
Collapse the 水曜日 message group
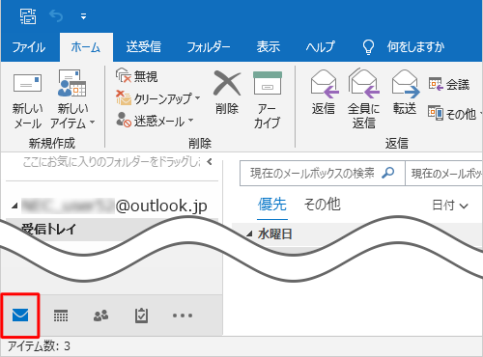point(249,234)
